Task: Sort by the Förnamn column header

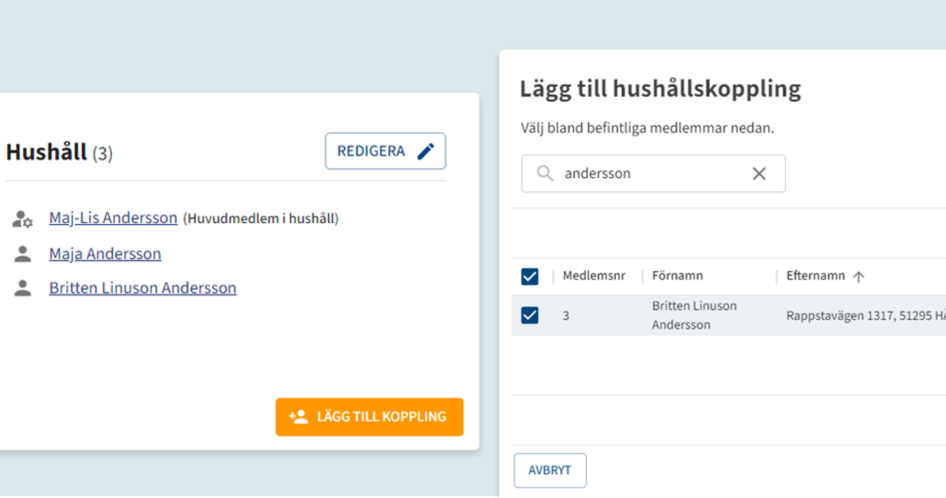Action: pyautogui.click(x=677, y=276)
